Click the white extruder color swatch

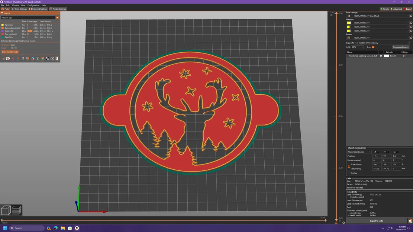386,56
